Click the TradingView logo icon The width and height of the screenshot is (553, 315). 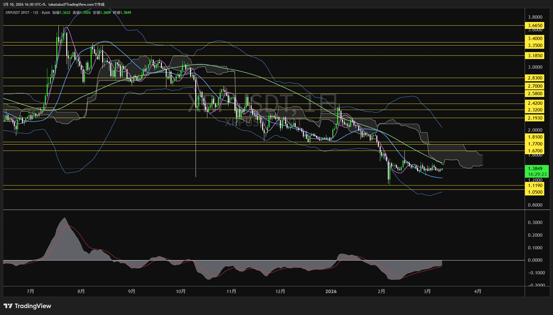8,306
